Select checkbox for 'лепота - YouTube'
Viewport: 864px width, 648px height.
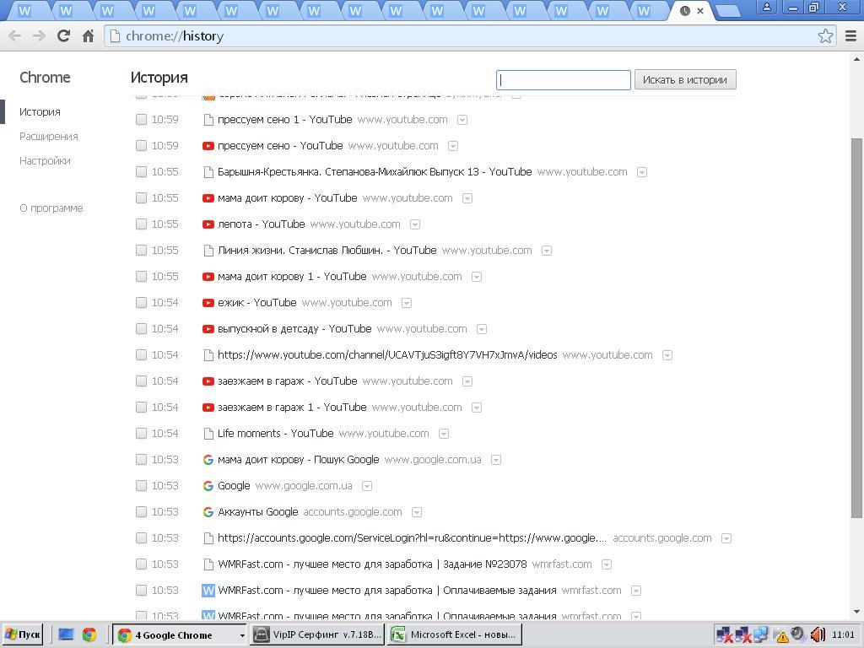[141, 224]
